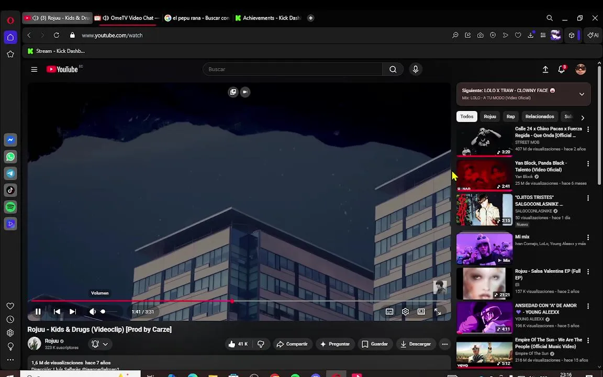The height and width of the screenshot is (377, 603).
Task: Open YouTube upload/create icon
Action: point(545,69)
